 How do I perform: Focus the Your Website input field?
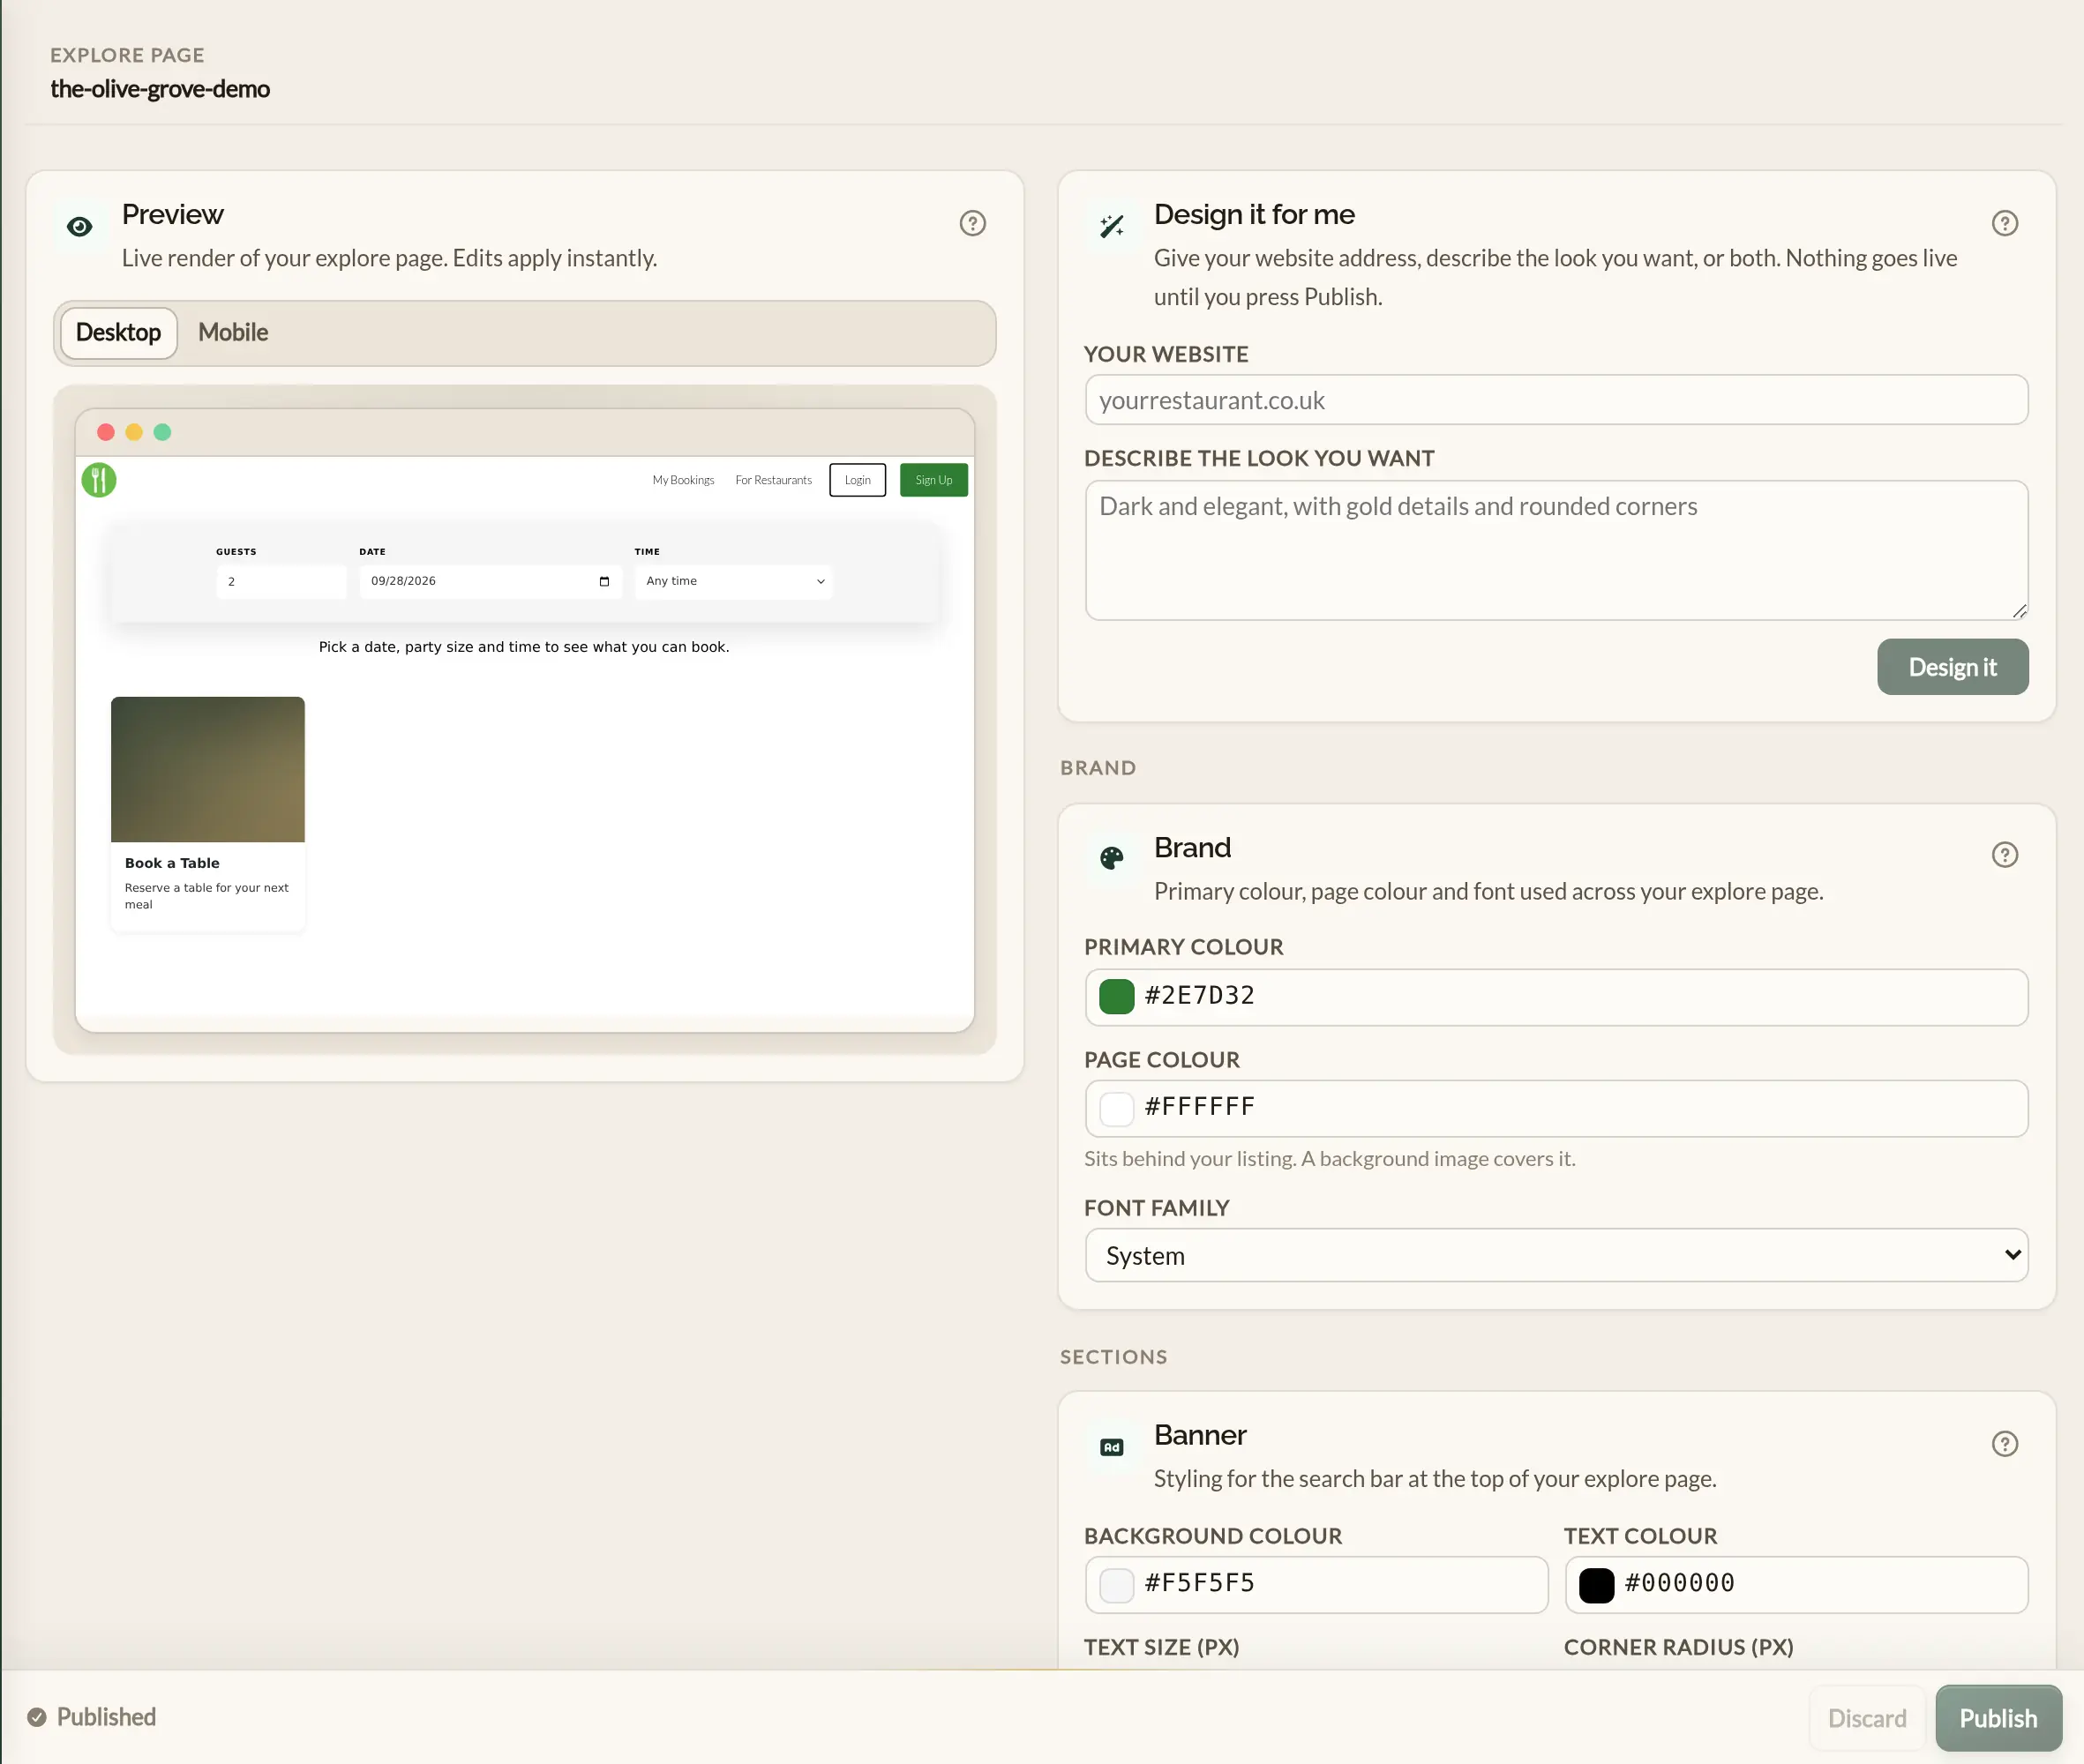point(1556,400)
